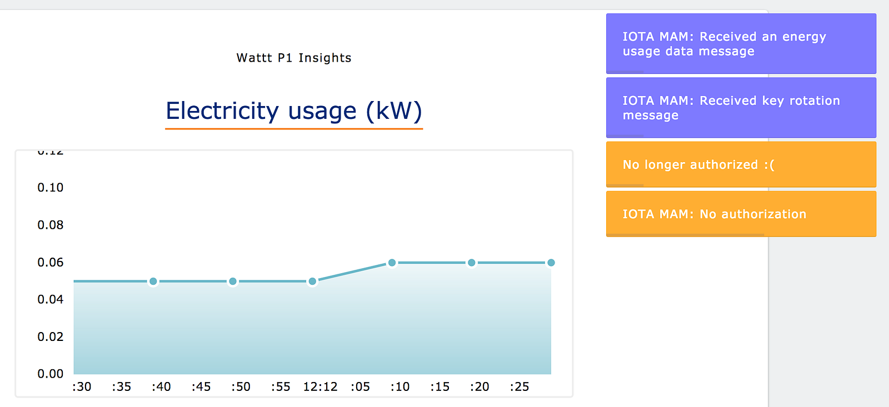Dismiss the key rotation message notification

[x=741, y=108]
